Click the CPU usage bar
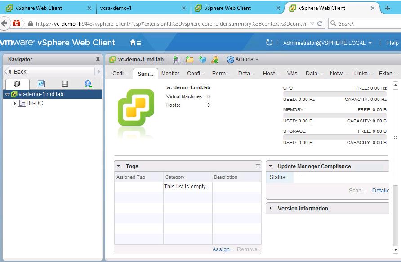This screenshot has height=262, width=401. 335,94
